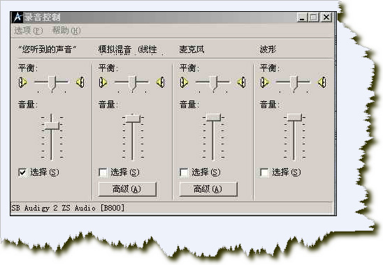Click right speaker icon in "您听到的声音" balance
383x265 pixels.
[x=80, y=82]
